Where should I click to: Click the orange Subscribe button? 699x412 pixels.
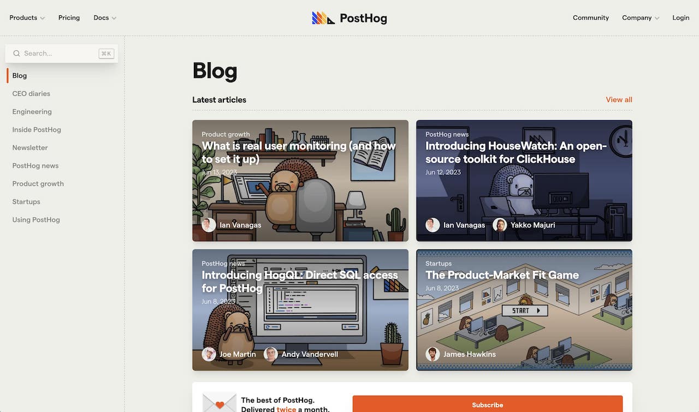[488, 404]
